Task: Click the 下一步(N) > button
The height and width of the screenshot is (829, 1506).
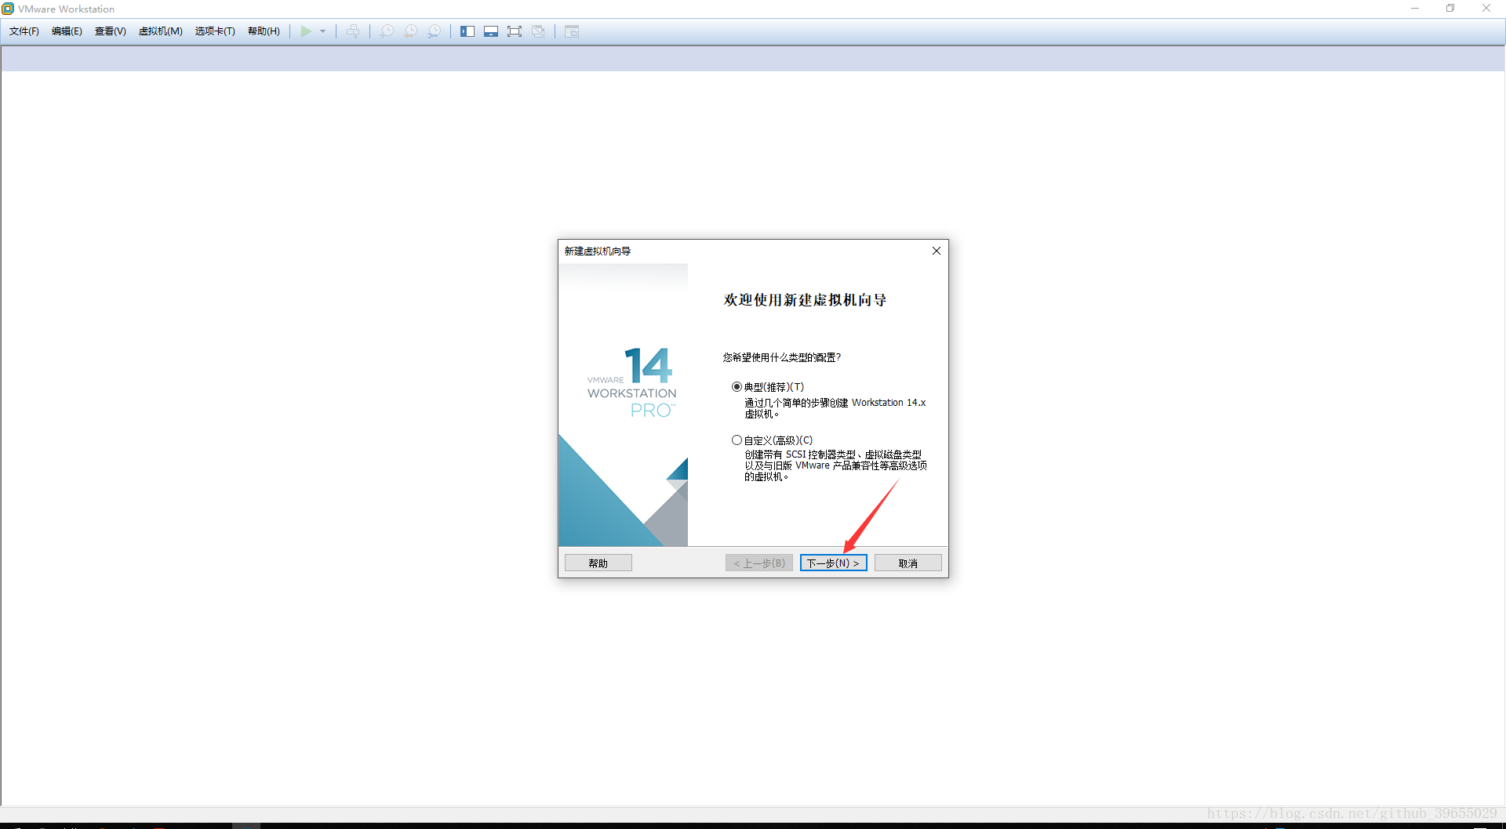Action: pos(833,563)
